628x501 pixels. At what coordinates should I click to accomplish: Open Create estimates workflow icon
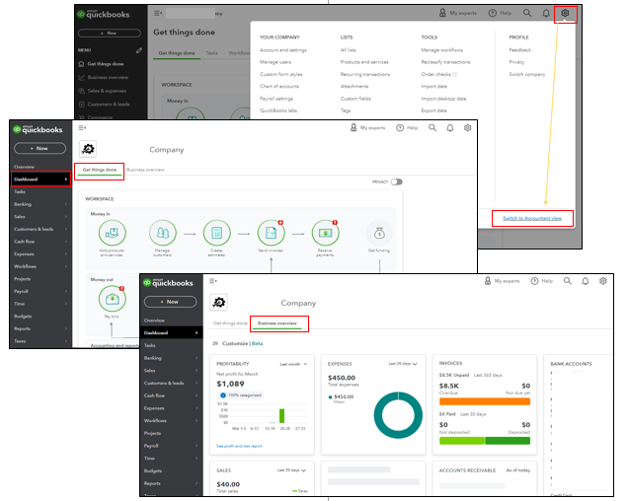[216, 233]
